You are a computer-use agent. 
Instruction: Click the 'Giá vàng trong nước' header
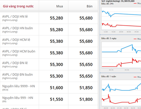pyautogui.click(x=18, y=6)
